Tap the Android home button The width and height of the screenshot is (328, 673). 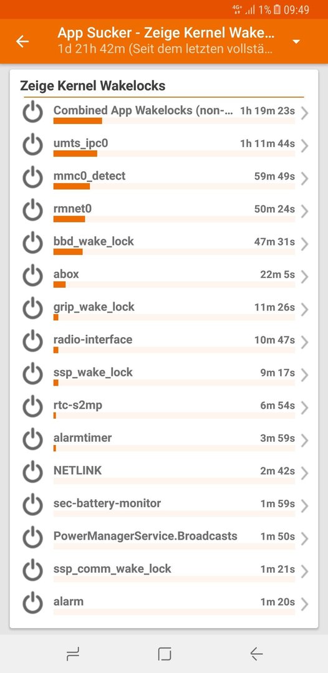165,654
